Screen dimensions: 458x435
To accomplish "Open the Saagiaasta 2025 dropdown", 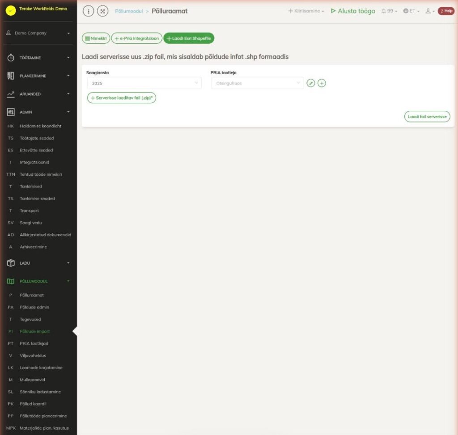I will [x=144, y=83].
